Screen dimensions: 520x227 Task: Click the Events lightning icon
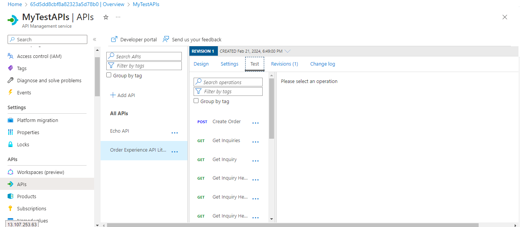click(x=11, y=92)
